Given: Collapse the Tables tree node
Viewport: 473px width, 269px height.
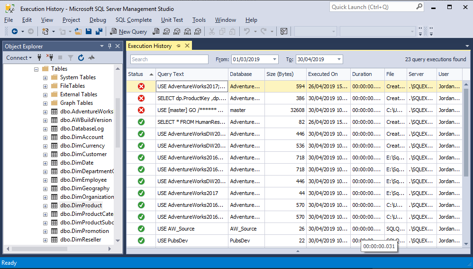Looking at the screenshot, I should tap(36, 69).
